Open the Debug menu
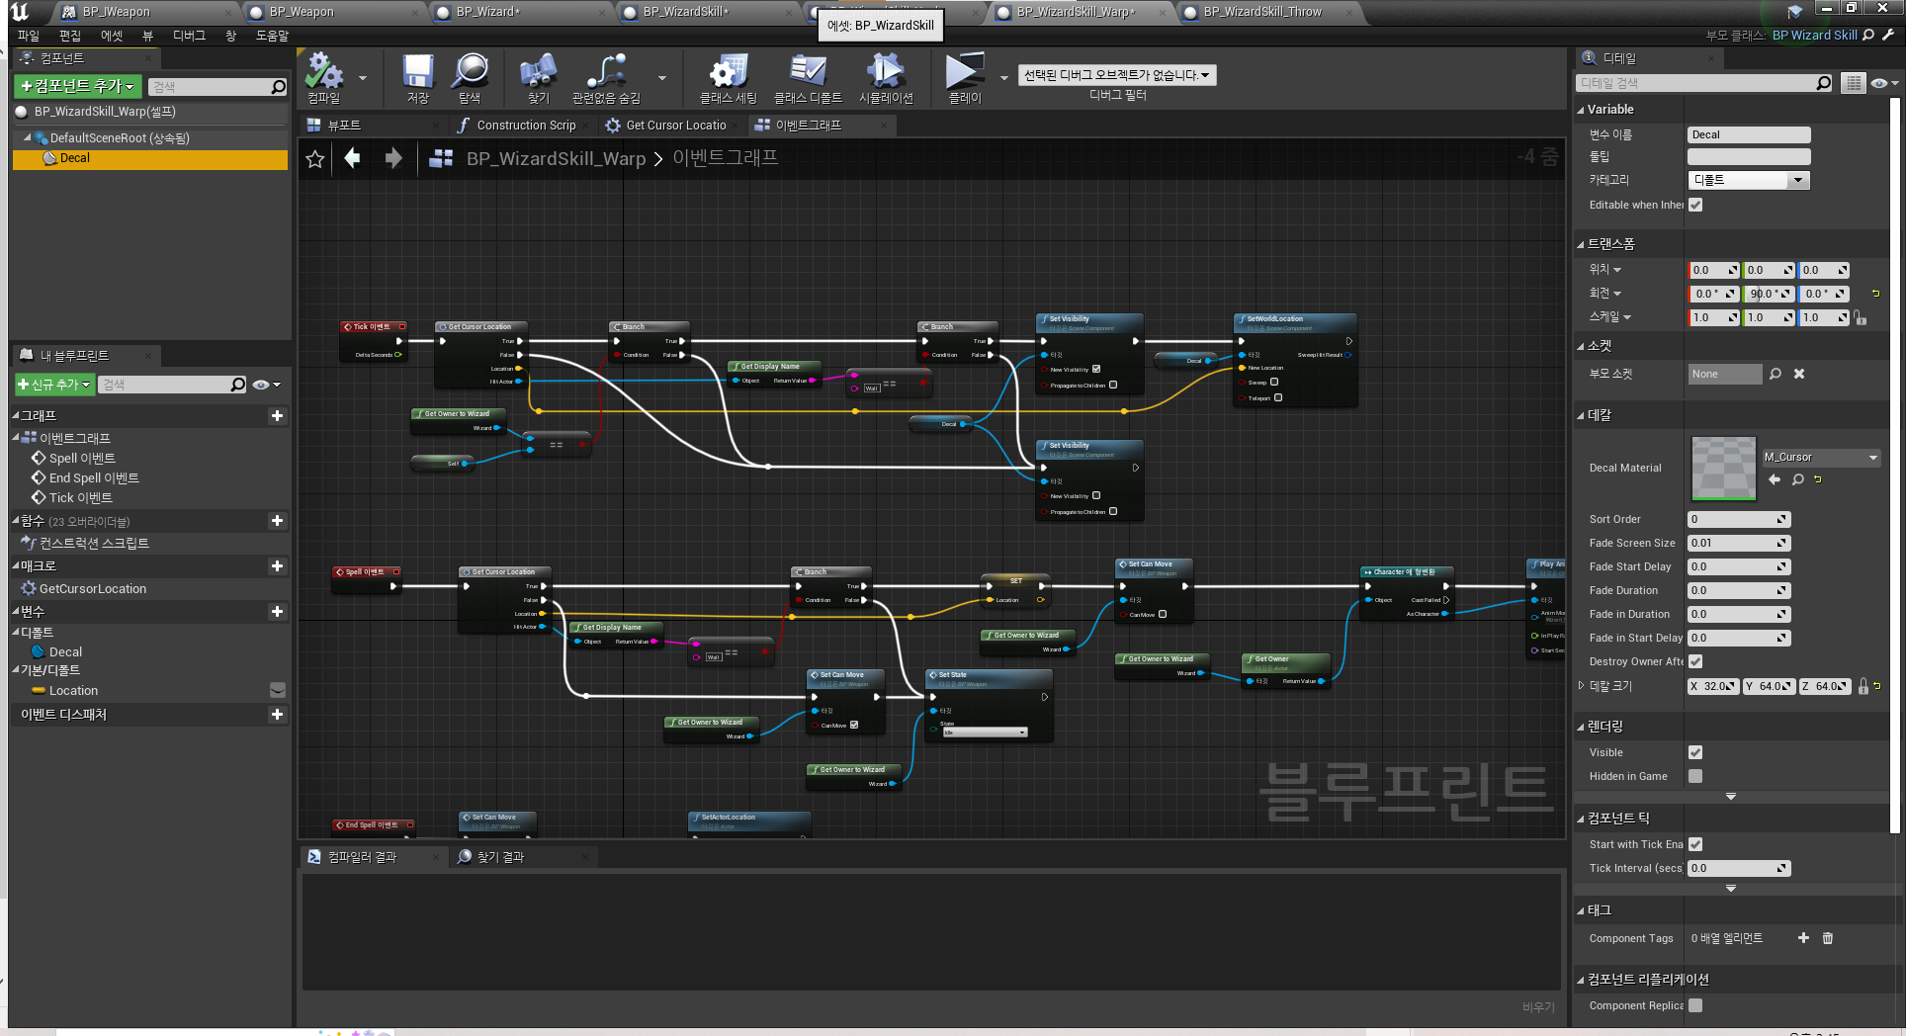 [189, 36]
